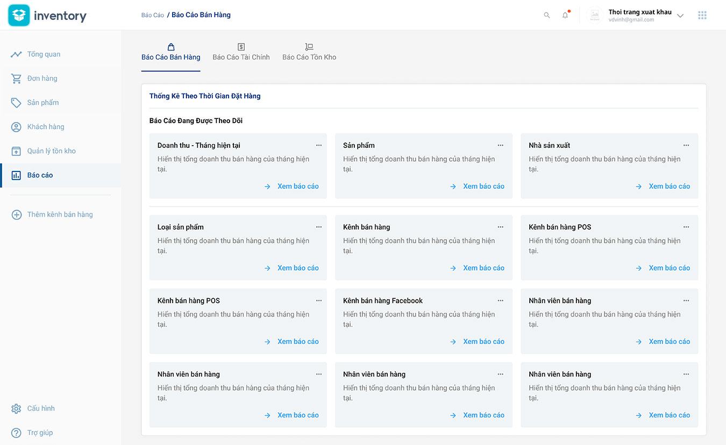Open notifications via the bell icon
Viewport: 726px width, 445px height.
click(565, 15)
